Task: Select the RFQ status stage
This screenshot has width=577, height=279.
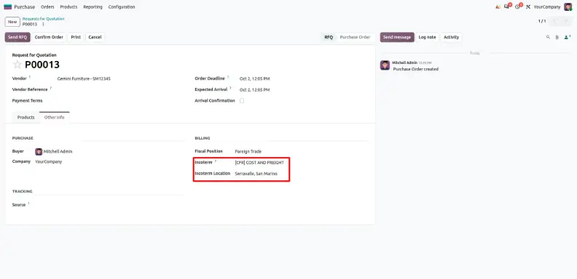Action: tap(329, 37)
